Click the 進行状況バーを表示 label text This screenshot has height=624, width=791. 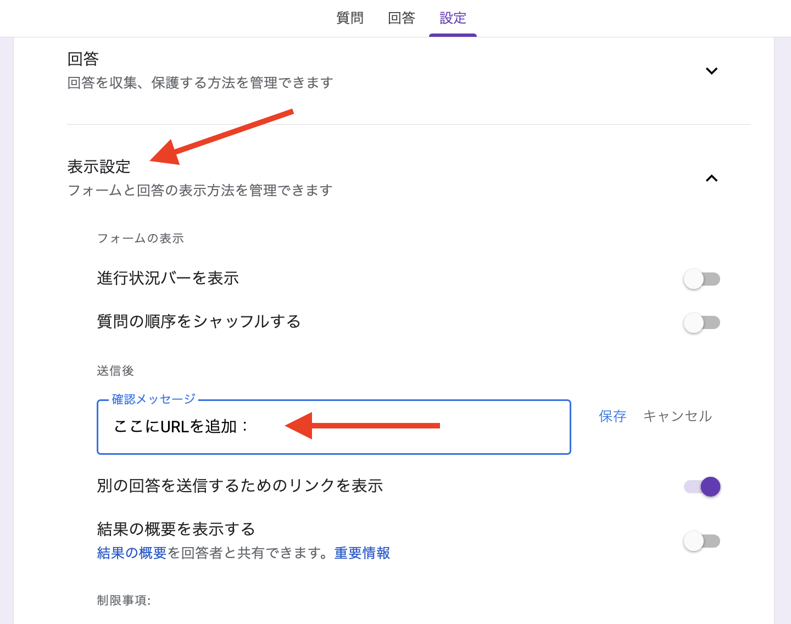[x=168, y=278]
